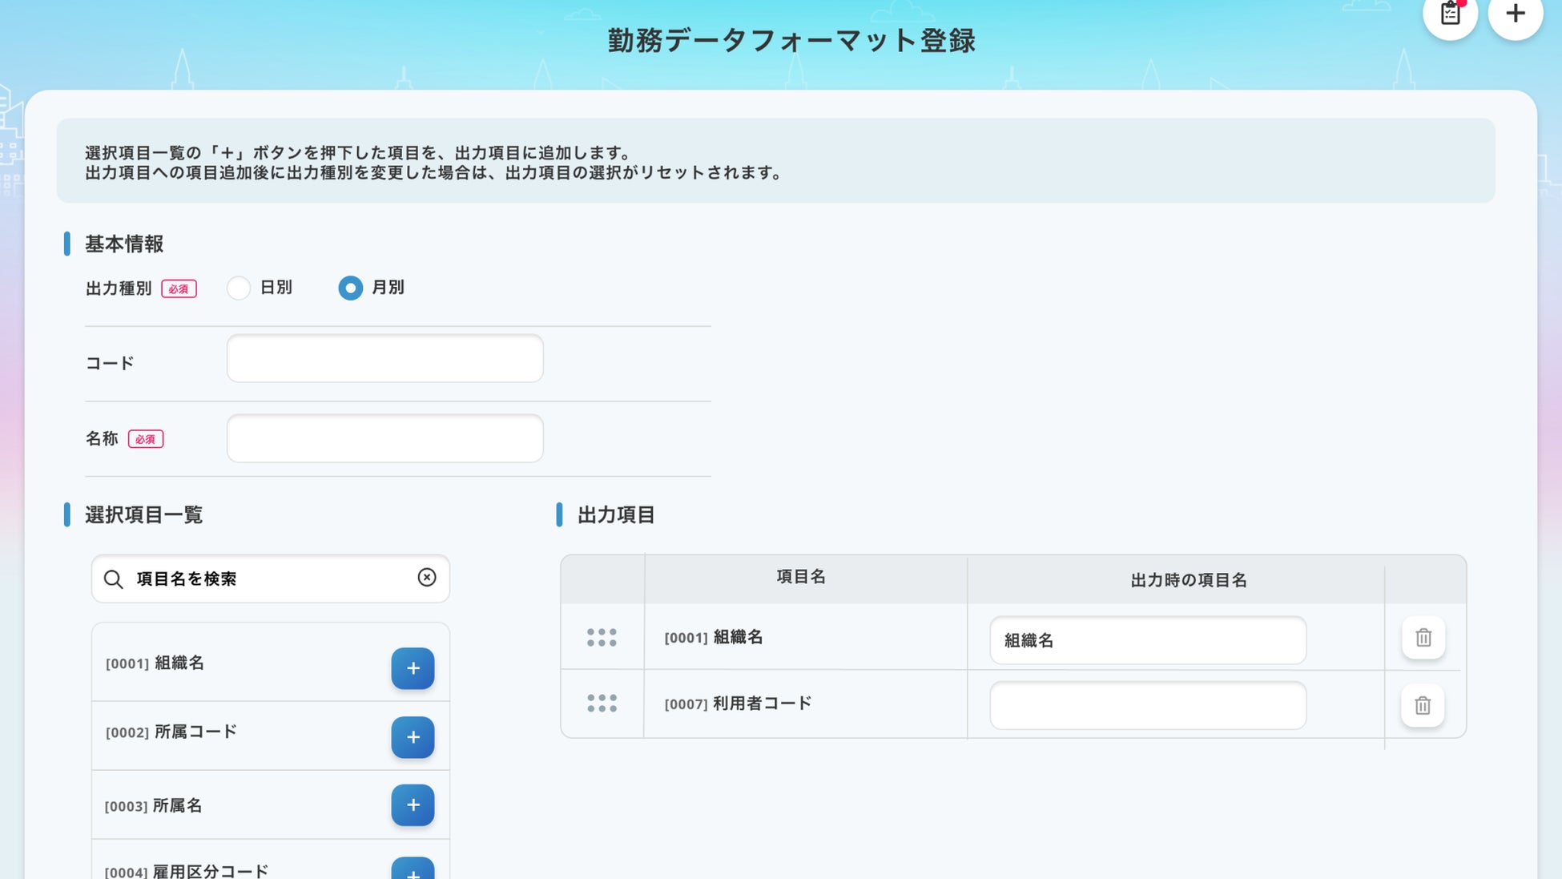Screen dimensions: 1562x879
Task: Clear the item search with the X icon
Action: point(427,578)
